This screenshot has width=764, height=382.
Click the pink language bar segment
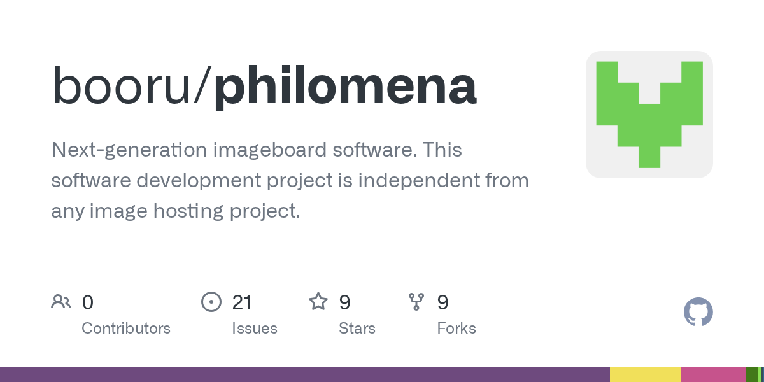(x=713, y=374)
